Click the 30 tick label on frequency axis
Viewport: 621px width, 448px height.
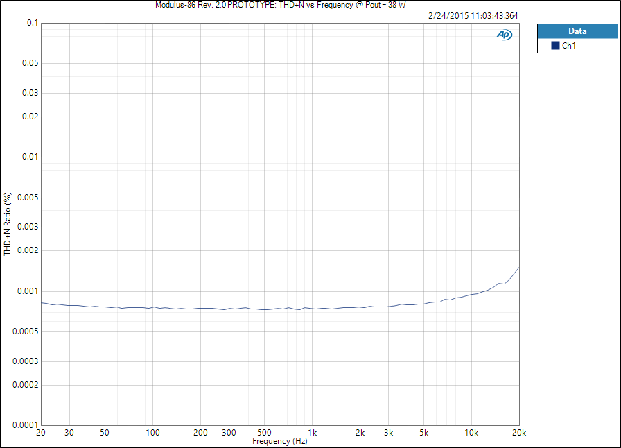coord(69,433)
